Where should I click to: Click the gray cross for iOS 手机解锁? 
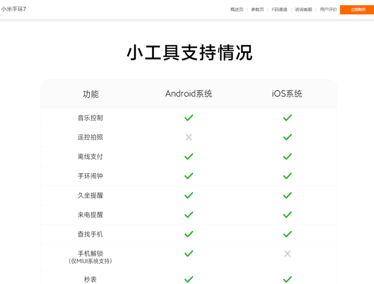287,253
